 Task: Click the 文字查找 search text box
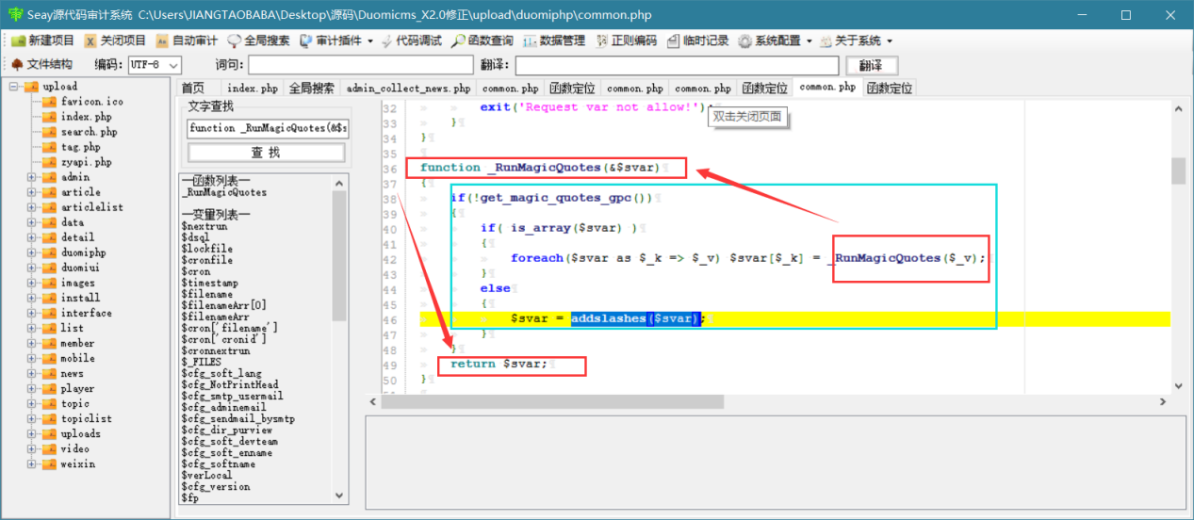[x=267, y=127]
